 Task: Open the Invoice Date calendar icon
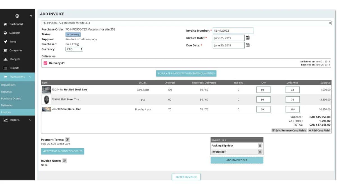coord(247,38)
